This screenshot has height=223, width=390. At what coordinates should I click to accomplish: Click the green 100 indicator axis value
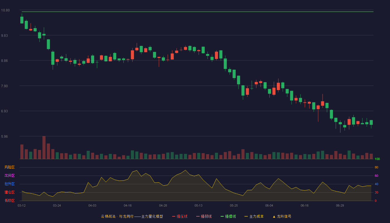377,159
